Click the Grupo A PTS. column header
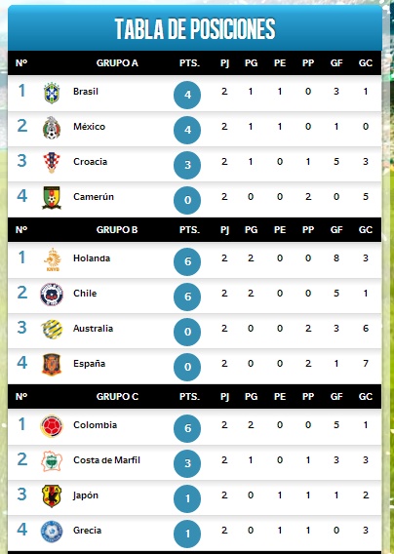Viewport: 394px width, 554px height. click(x=189, y=62)
